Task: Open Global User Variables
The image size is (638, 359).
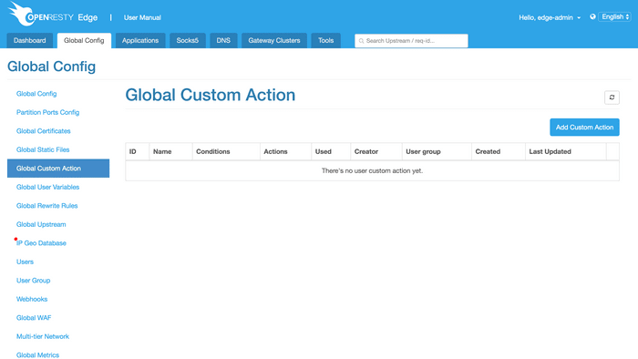Action: (48, 187)
